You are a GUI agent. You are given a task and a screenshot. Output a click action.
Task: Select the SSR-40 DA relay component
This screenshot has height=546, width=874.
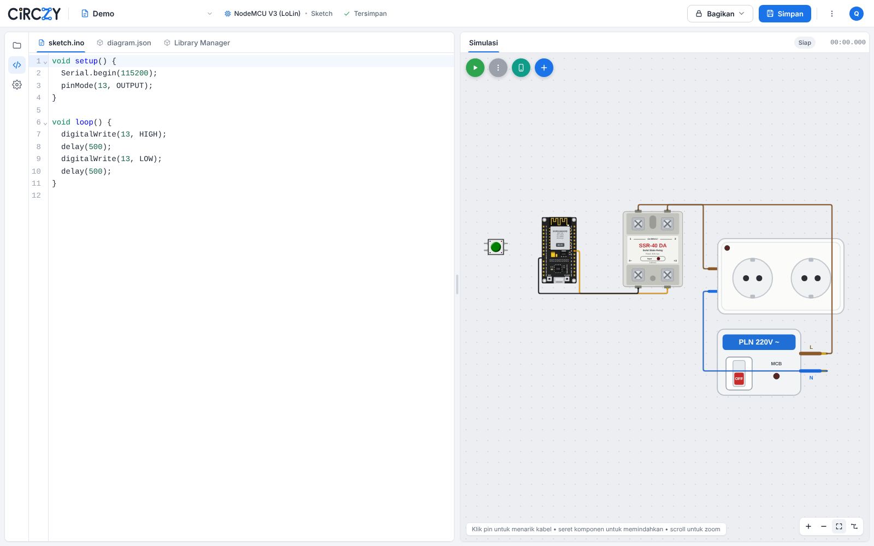[653, 249]
